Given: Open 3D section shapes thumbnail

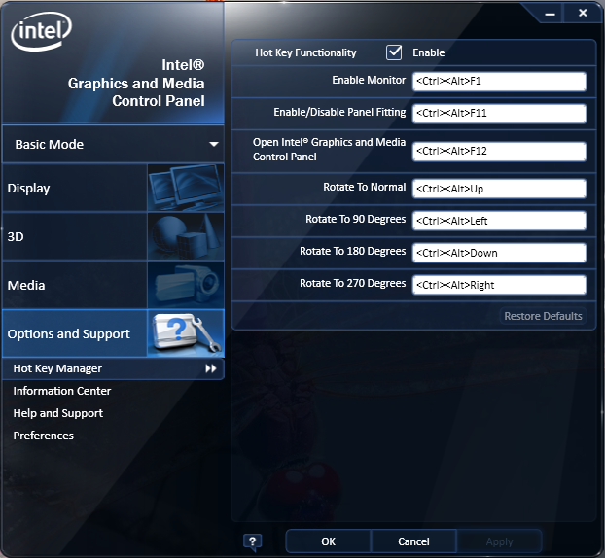Looking at the screenshot, I should click(186, 236).
